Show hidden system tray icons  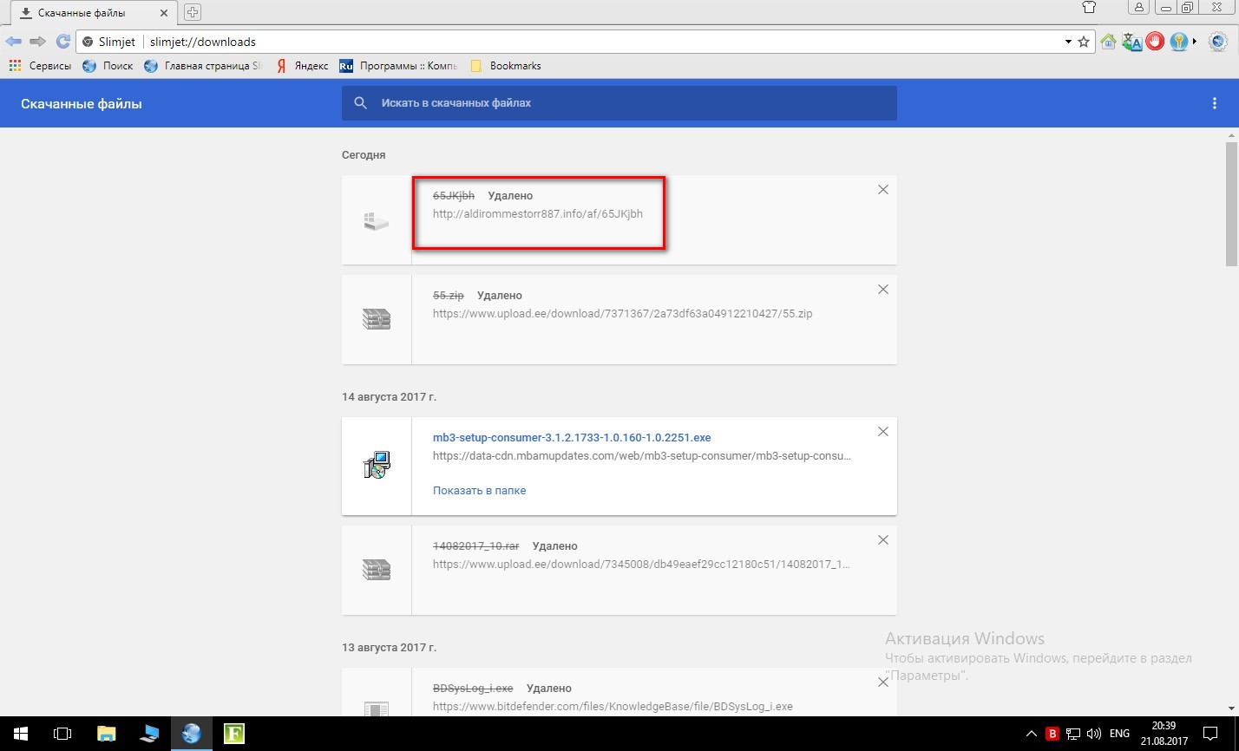point(1032,734)
